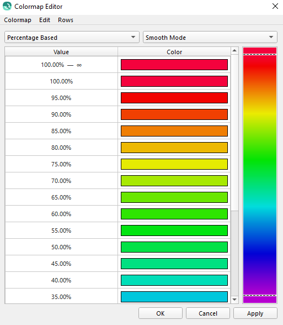Open the Percentage Based dropdown
Viewport: 283px width, 325px height.
[x=72, y=38]
